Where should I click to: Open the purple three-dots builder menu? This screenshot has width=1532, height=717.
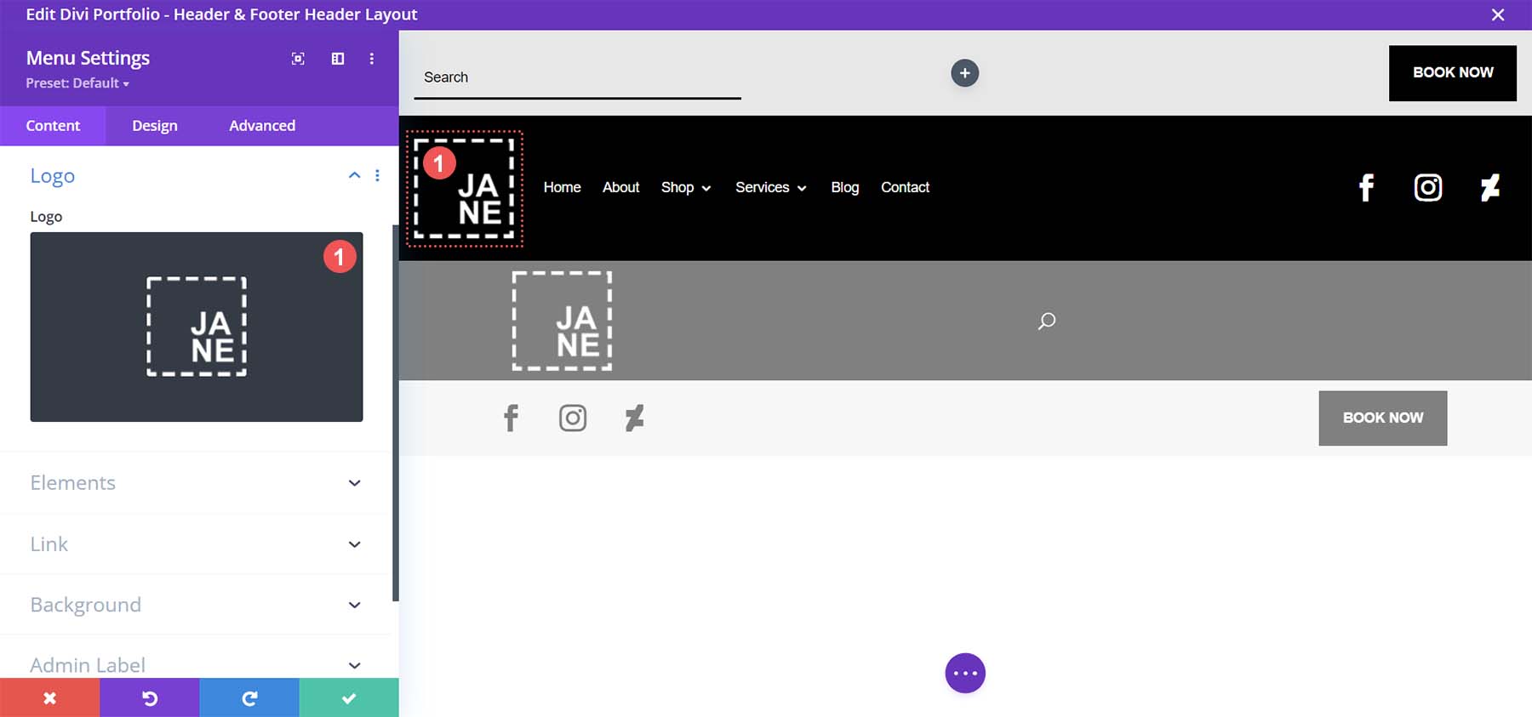point(965,674)
